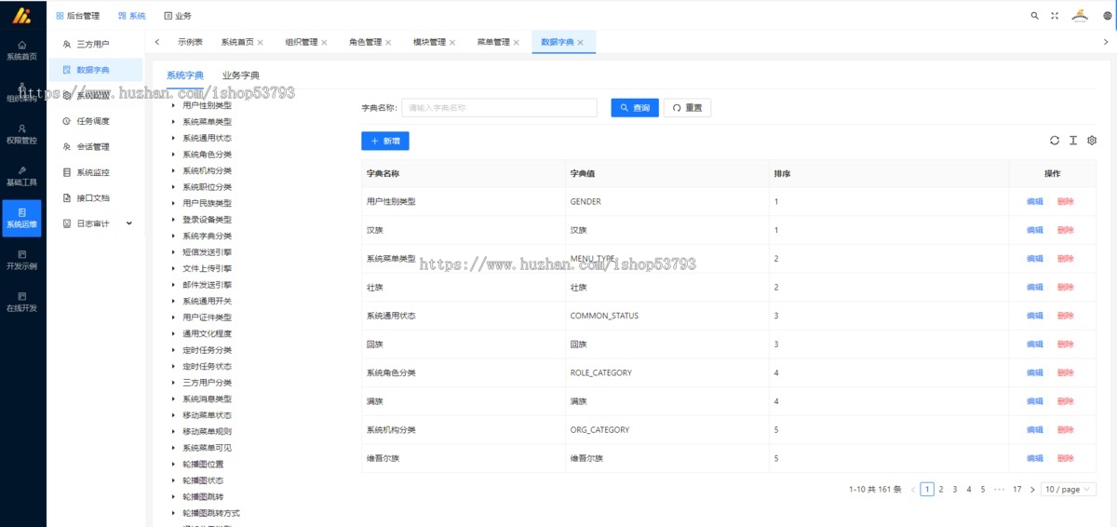
Task: Click the app logo in top-left corner
Action: pos(21,15)
